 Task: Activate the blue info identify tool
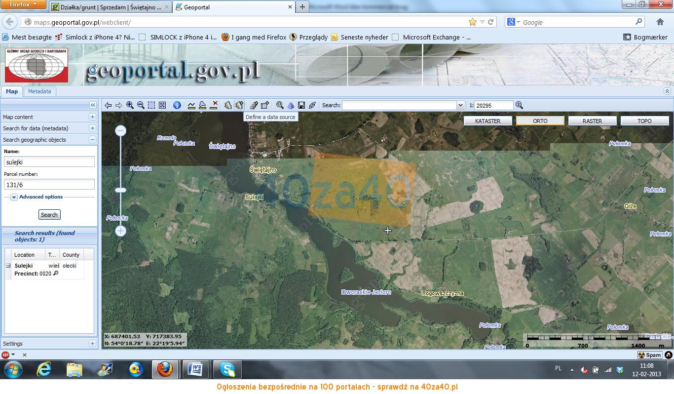[x=177, y=105]
